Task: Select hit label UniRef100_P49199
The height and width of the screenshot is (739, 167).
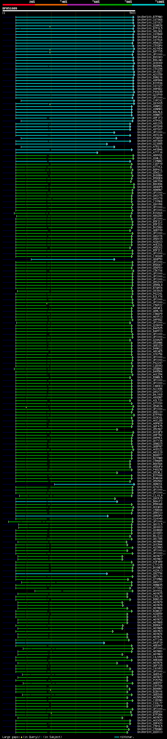Action: (150, 92)
